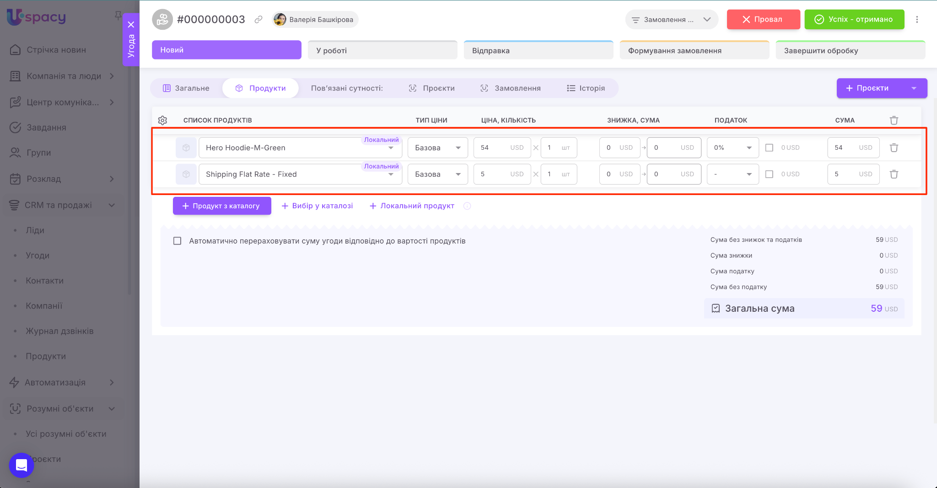937x488 pixels.
Task: Open the three-dot more options menu
Action: pyautogui.click(x=917, y=20)
